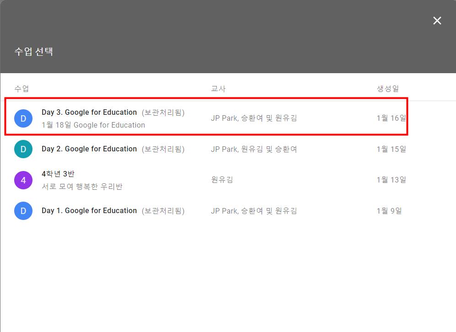
Task: Select class Day 1. Google for Education
Action: (x=89, y=210)
